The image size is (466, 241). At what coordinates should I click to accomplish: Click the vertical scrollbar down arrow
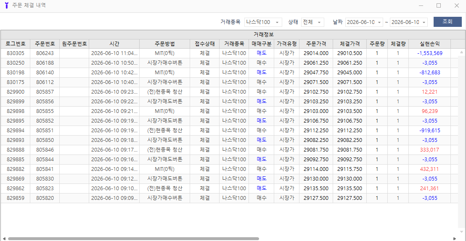tap(461, 231)
